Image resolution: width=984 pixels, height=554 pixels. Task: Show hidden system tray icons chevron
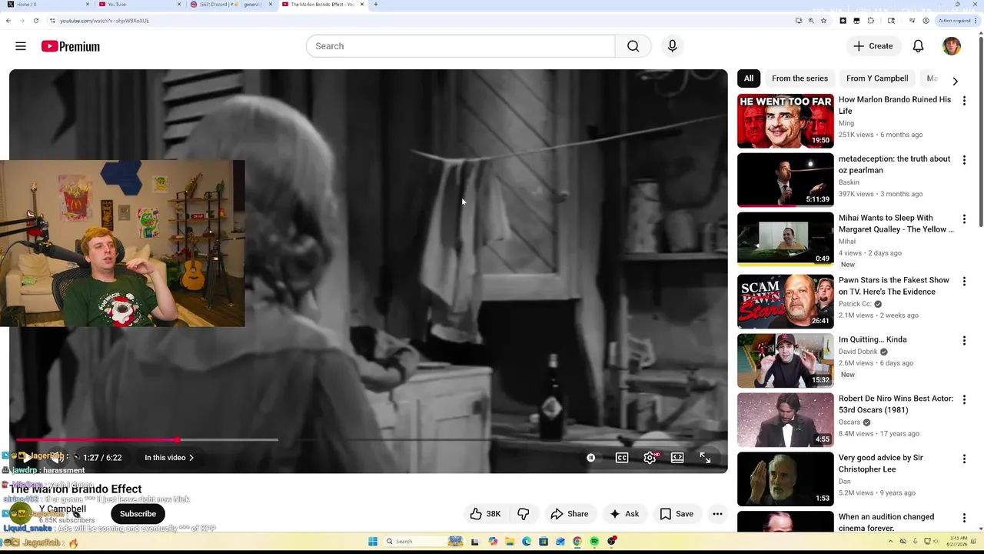(x=890, y=542)
